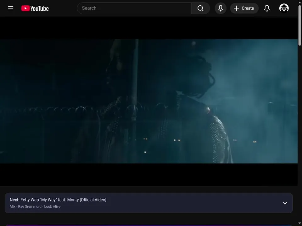
Task: Click the page vertical scrollbar thumb
Action: click(x=300, y=25)
